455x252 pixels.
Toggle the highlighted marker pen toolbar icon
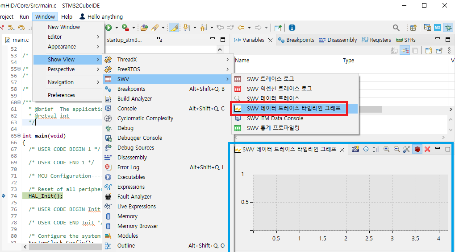[x=174, y=28]
